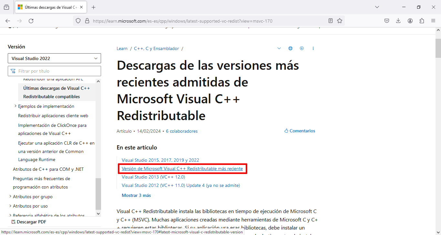Open Implementación de ClickOnce para aplicaciones
The width and height of the screenshot is (441, 235).
point(52,129)
